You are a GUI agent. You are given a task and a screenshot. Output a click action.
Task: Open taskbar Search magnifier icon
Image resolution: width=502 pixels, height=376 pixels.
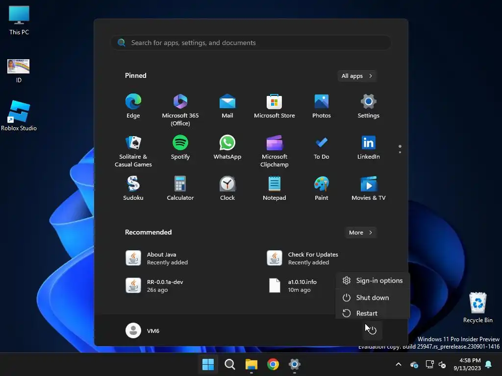(229, 364)
